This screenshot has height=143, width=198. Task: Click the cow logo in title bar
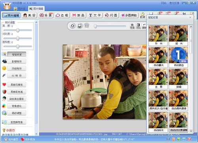pyautogui.click(x=7, y=6)
